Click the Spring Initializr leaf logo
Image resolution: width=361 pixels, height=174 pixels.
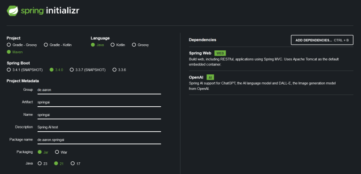(x=12, y=11)
